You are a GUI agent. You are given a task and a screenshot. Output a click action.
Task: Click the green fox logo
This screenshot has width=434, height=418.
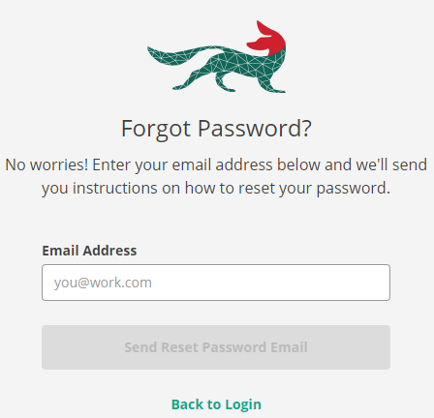point(216,57)
